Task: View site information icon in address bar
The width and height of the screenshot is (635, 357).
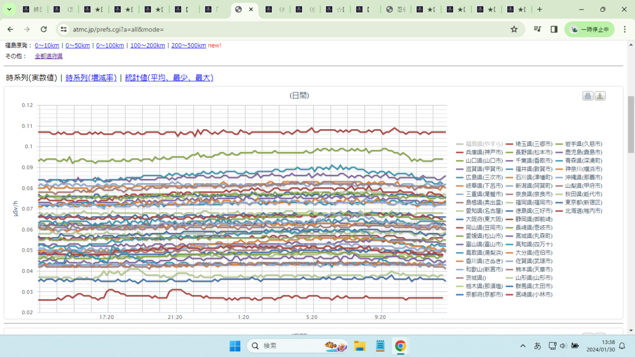Action: click(64, 30)
